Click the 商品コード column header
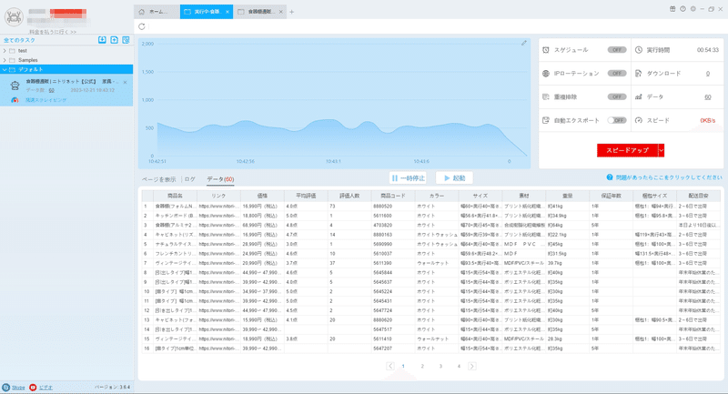This screenshot has width=728, height=394. click(393, 196)
